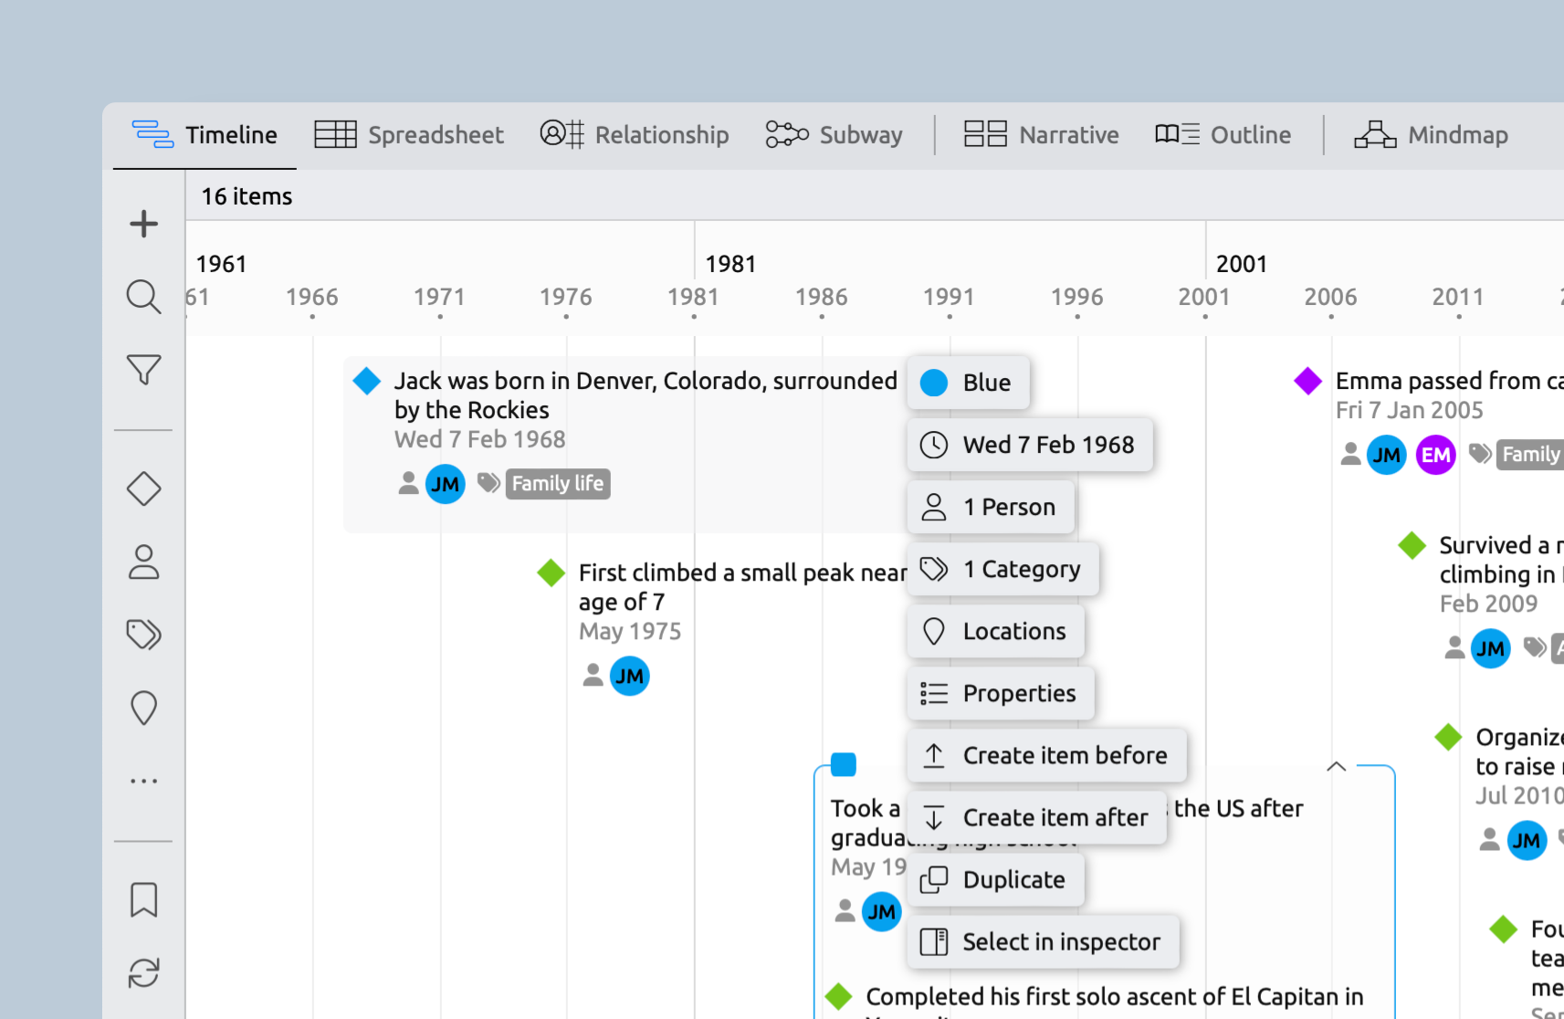Open the locations pin sidebar icon
The width and height of the screenshot is (1564, 1019).
click(x=143, y=708)
